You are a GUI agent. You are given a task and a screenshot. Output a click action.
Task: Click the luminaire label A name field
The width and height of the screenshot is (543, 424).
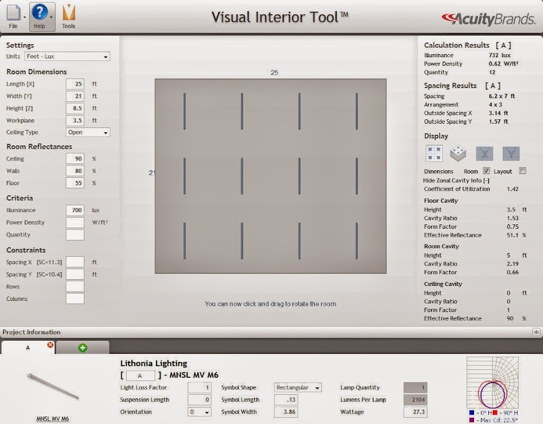[x=140, y=376]
